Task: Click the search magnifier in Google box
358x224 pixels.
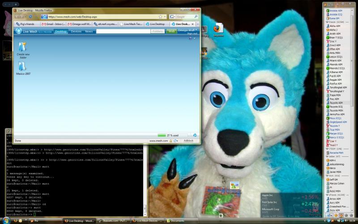Action: pyautogui.click(x=196, y=17)
